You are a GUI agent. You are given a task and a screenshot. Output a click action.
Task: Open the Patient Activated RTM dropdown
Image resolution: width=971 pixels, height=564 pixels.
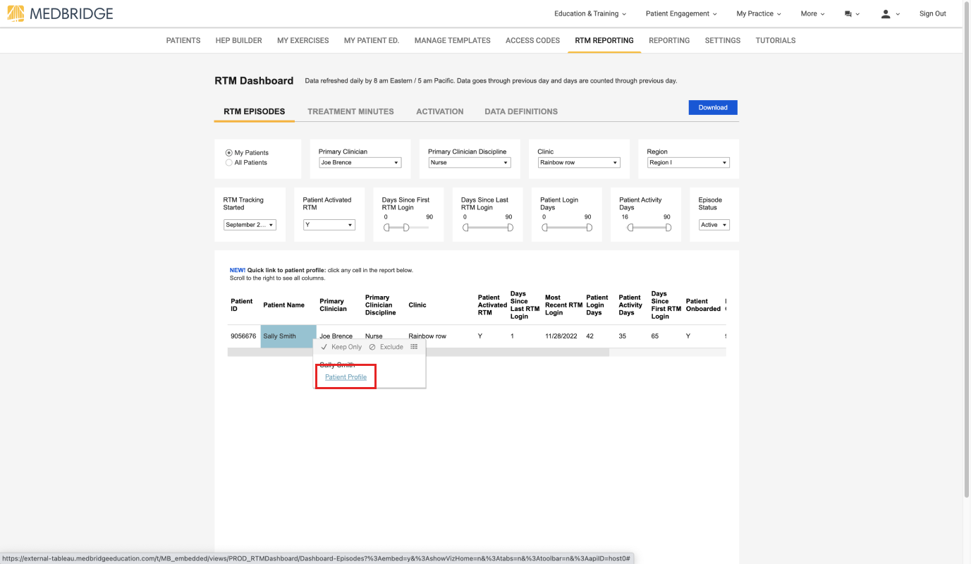pyautogui.click(x=329, y=225)
